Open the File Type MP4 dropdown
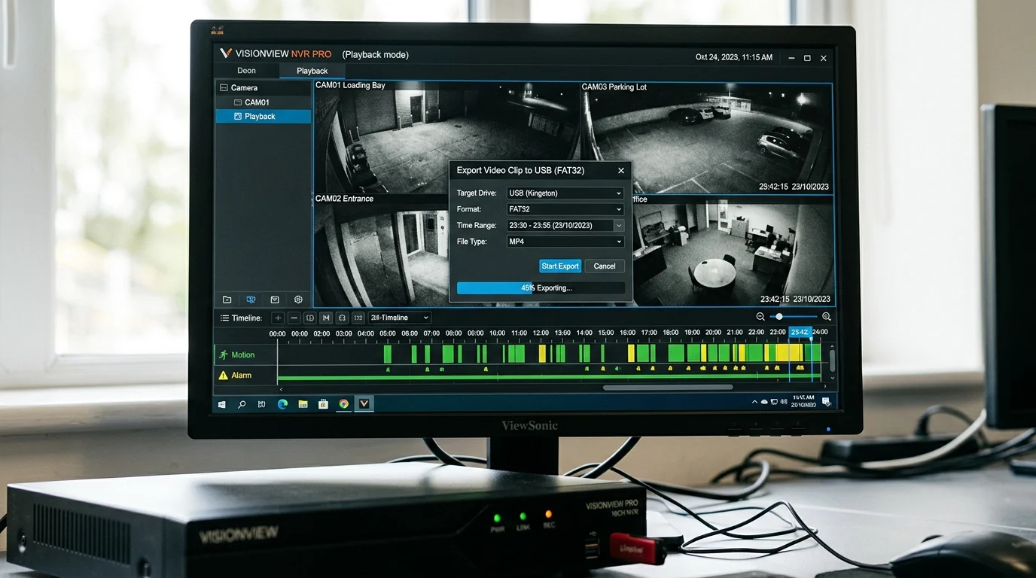 click(x=565, y=242)
